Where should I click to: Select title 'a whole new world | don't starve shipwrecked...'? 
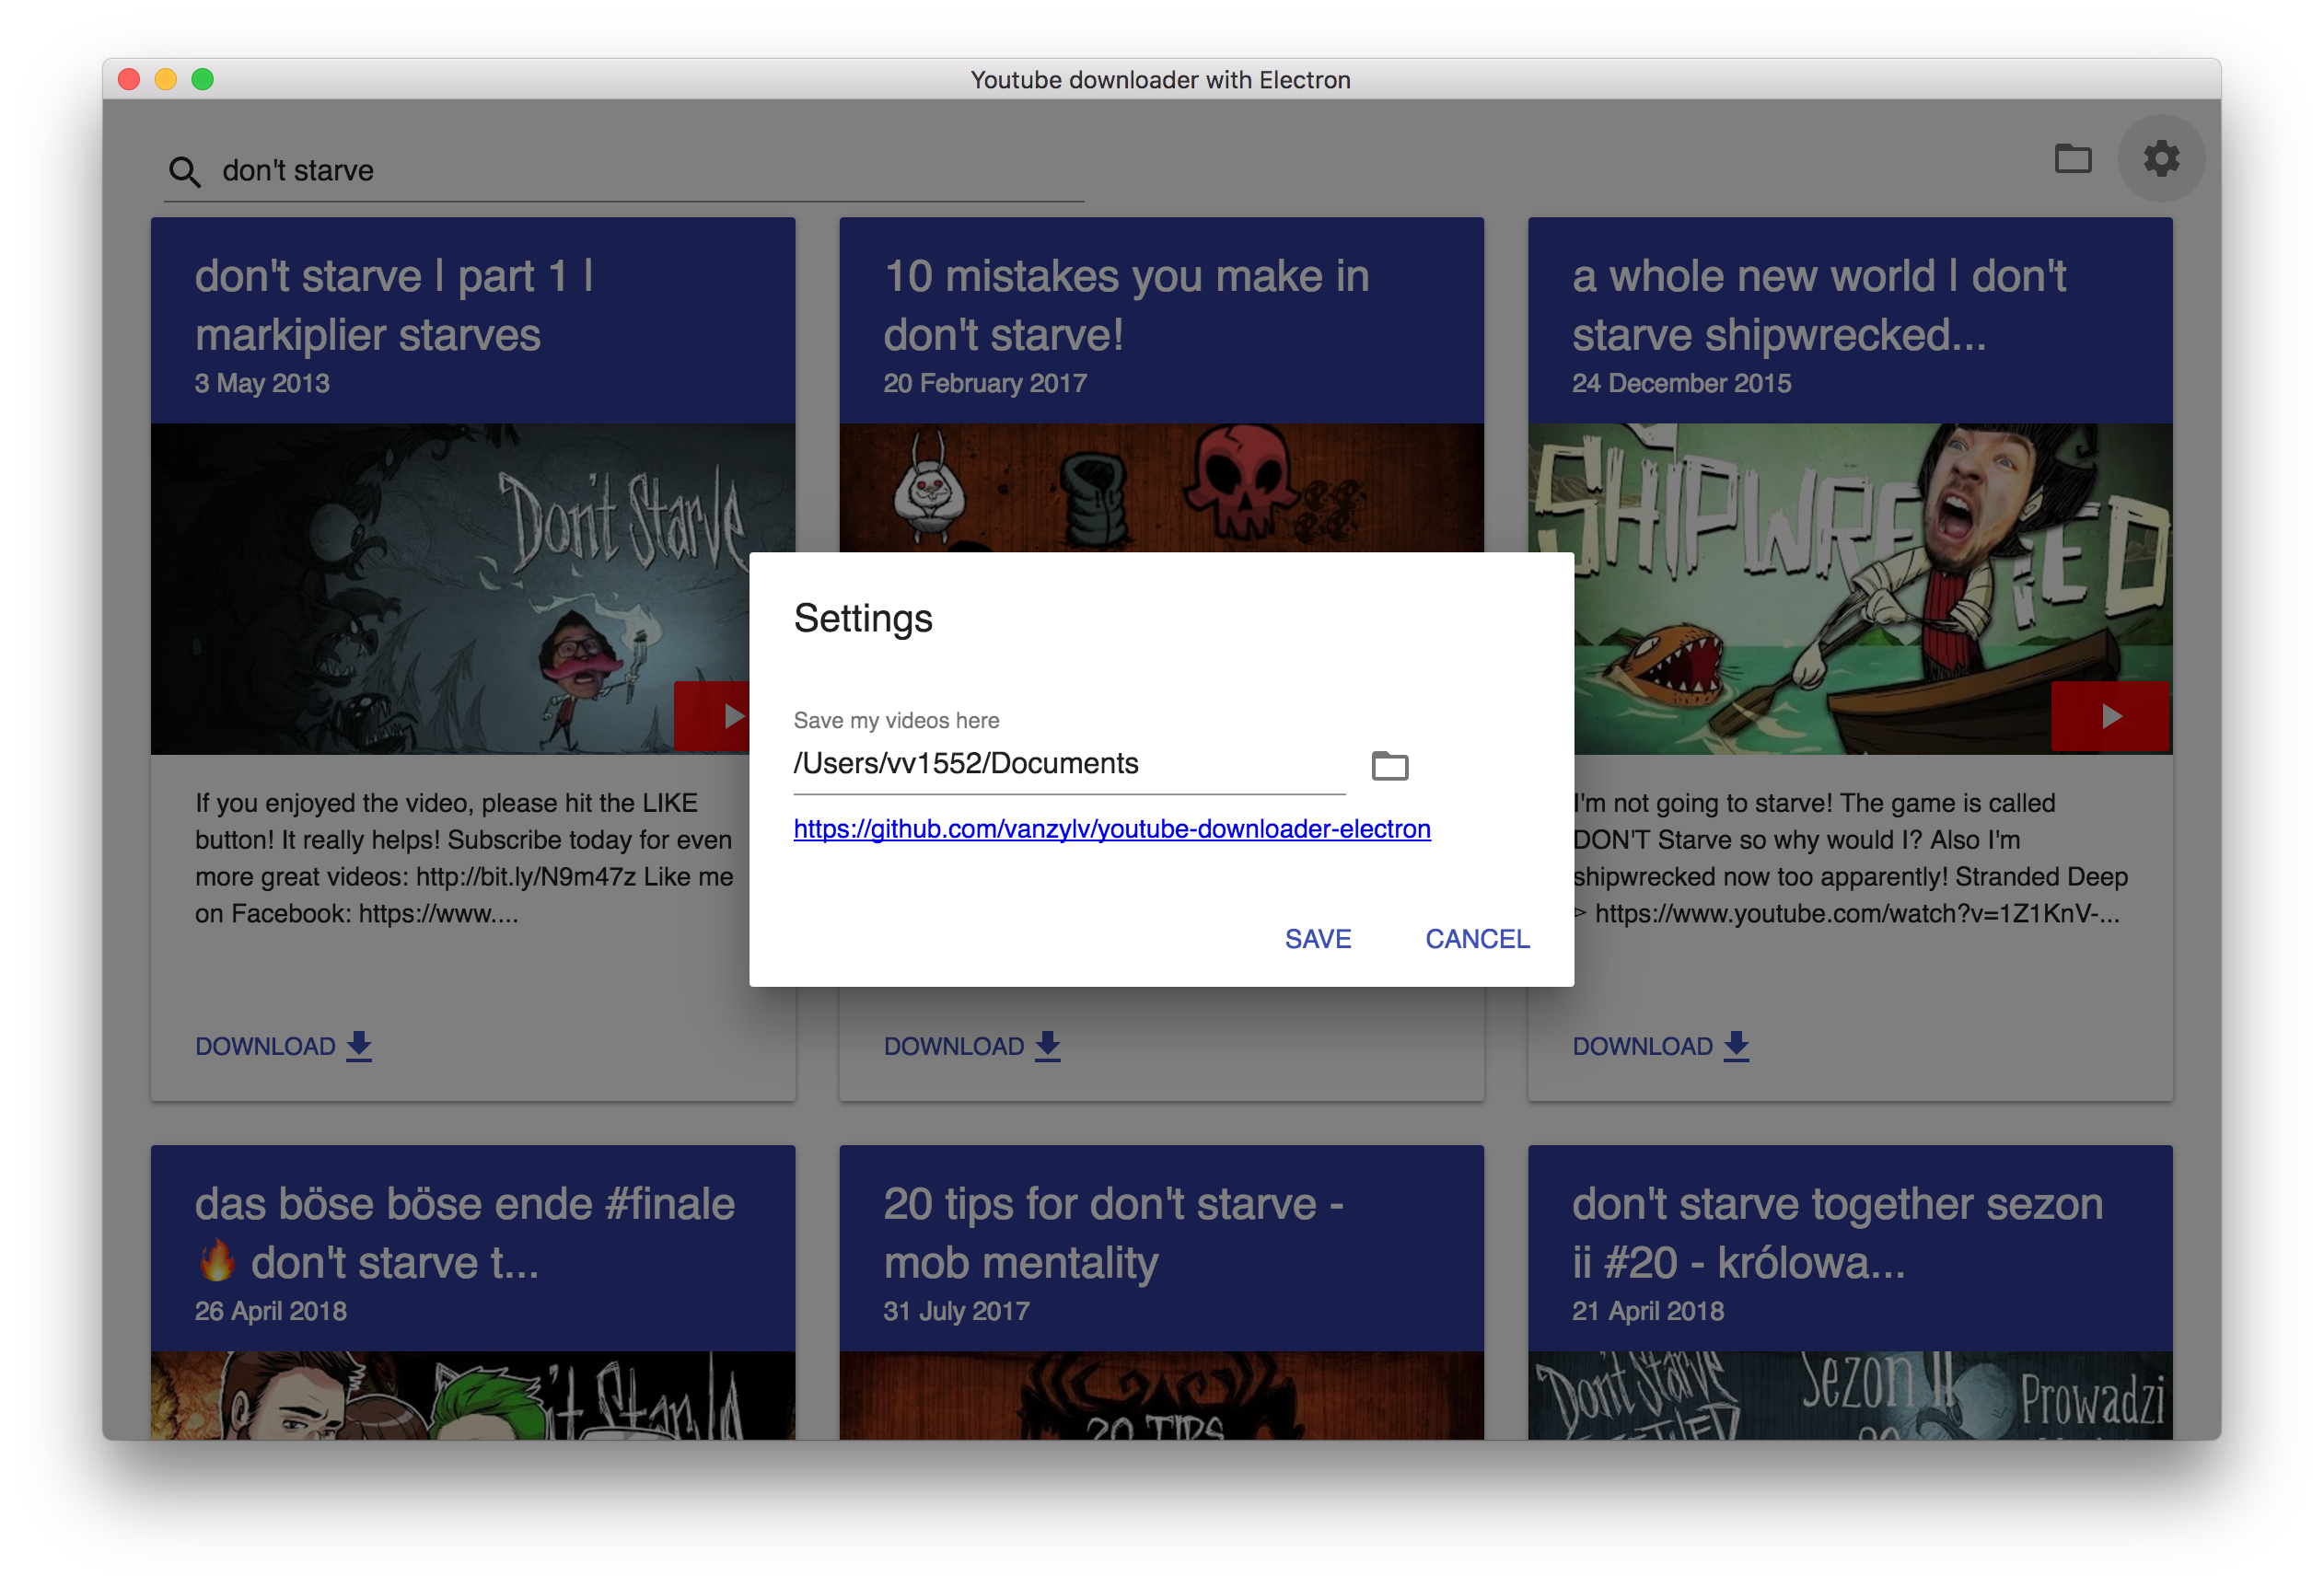tap(1819, 305)
